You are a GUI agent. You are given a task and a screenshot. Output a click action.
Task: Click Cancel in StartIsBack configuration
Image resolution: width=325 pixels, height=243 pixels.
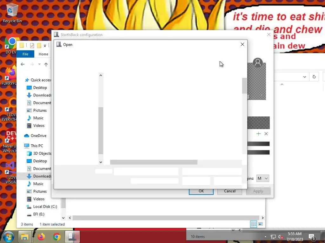230,191
